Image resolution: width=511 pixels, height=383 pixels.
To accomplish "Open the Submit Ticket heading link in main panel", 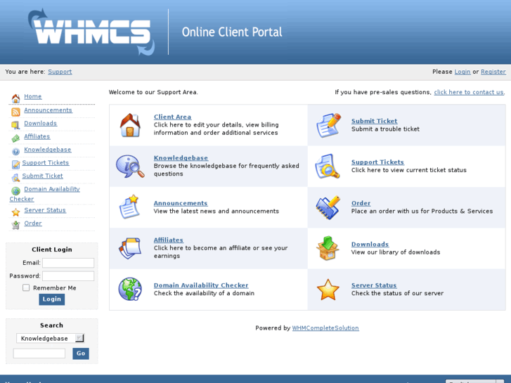I will coord(374,121).
